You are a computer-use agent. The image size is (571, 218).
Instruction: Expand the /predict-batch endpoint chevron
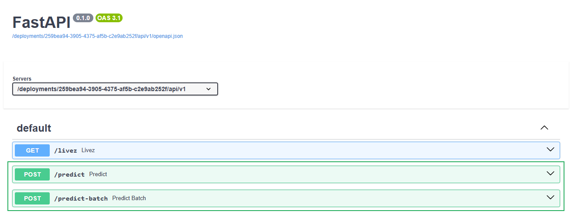[550, 198]
